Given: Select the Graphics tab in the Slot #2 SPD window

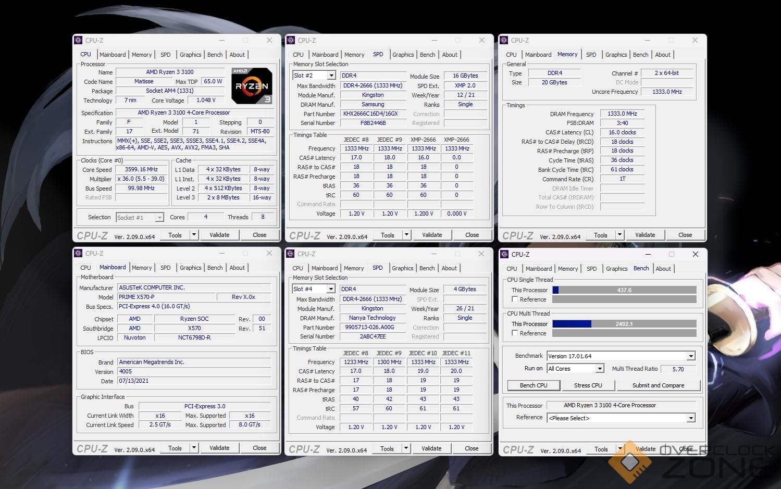Looking at the screenshot, I should click(x=403, y=55).
